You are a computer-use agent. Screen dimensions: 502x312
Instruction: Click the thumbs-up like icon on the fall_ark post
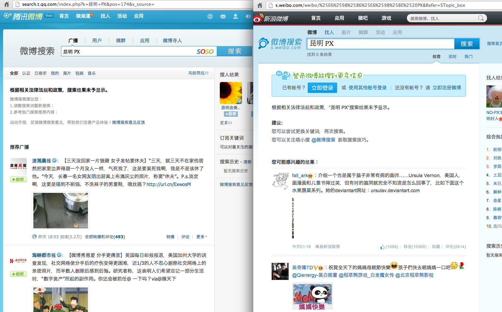click(382, 247)
